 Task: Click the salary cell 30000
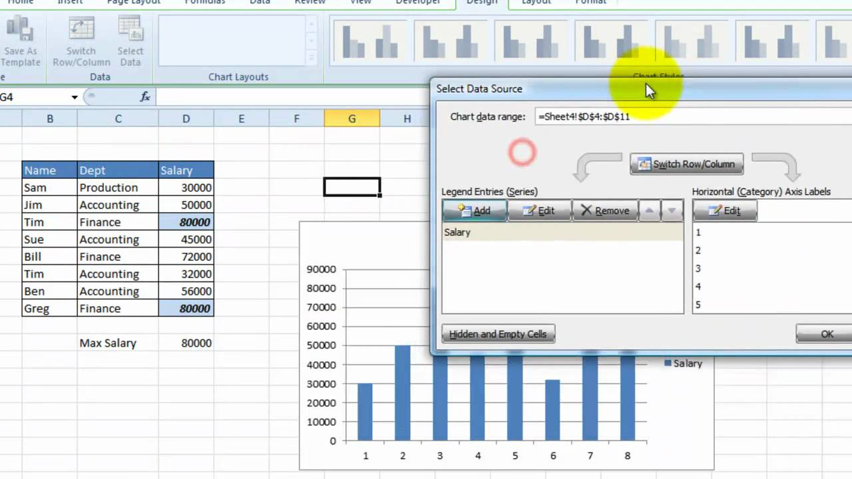click(x=186, y=188)
